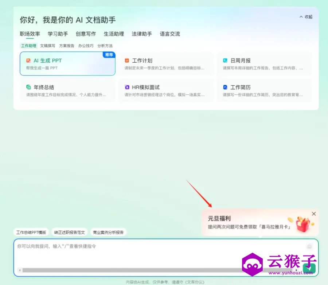The image size is (328, 285).
Task: Click the 推荐 badge on PPT card
Action: tap(109, 55)
